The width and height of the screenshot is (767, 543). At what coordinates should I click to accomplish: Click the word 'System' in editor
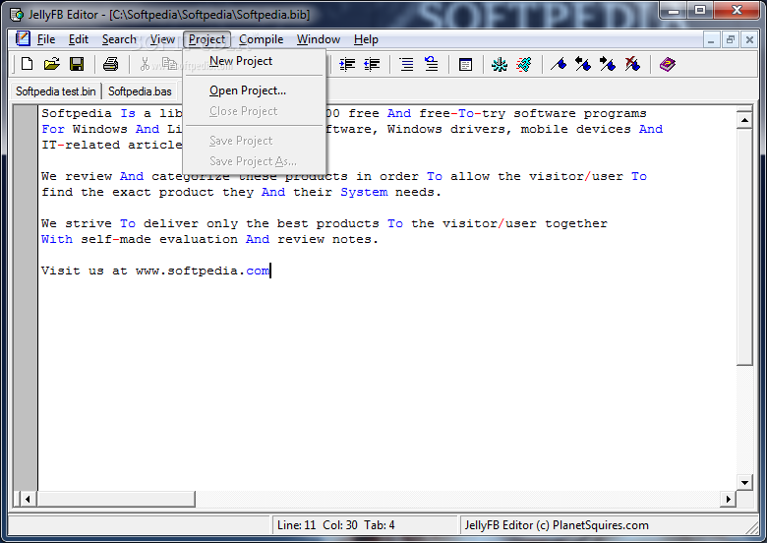pyautogui.click(x=364, y=192)
